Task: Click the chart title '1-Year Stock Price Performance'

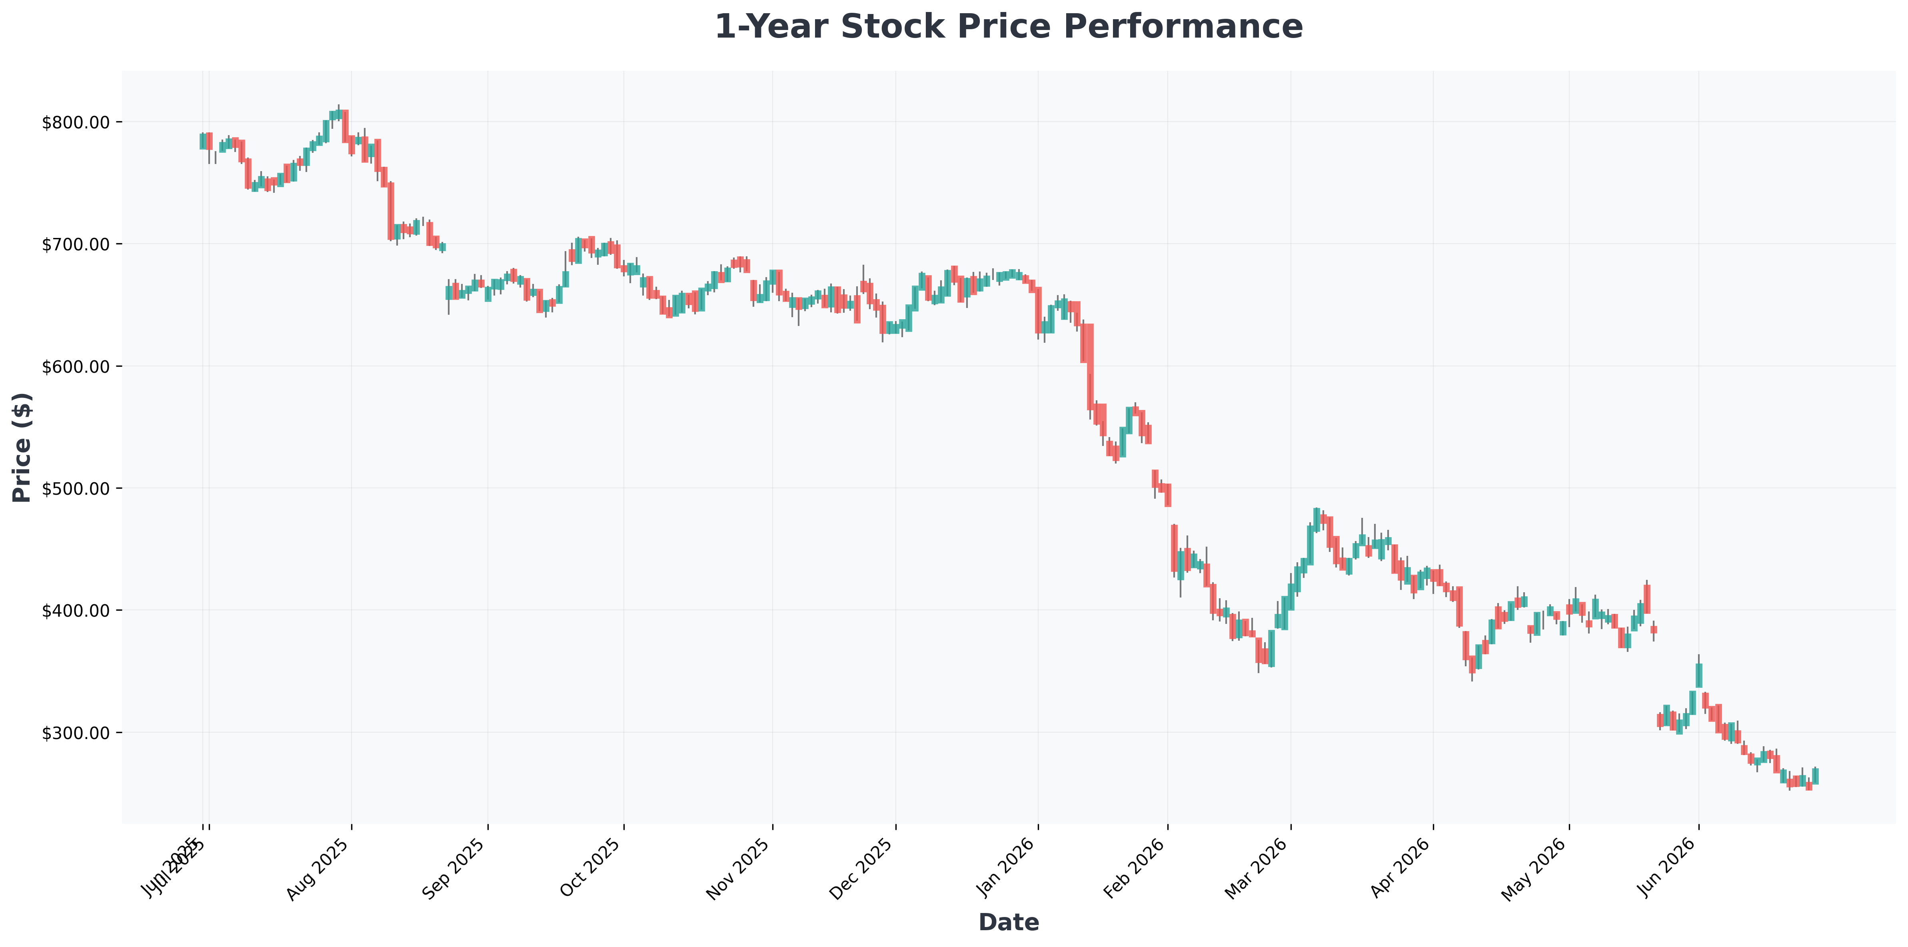Action: click(1008, 27)
